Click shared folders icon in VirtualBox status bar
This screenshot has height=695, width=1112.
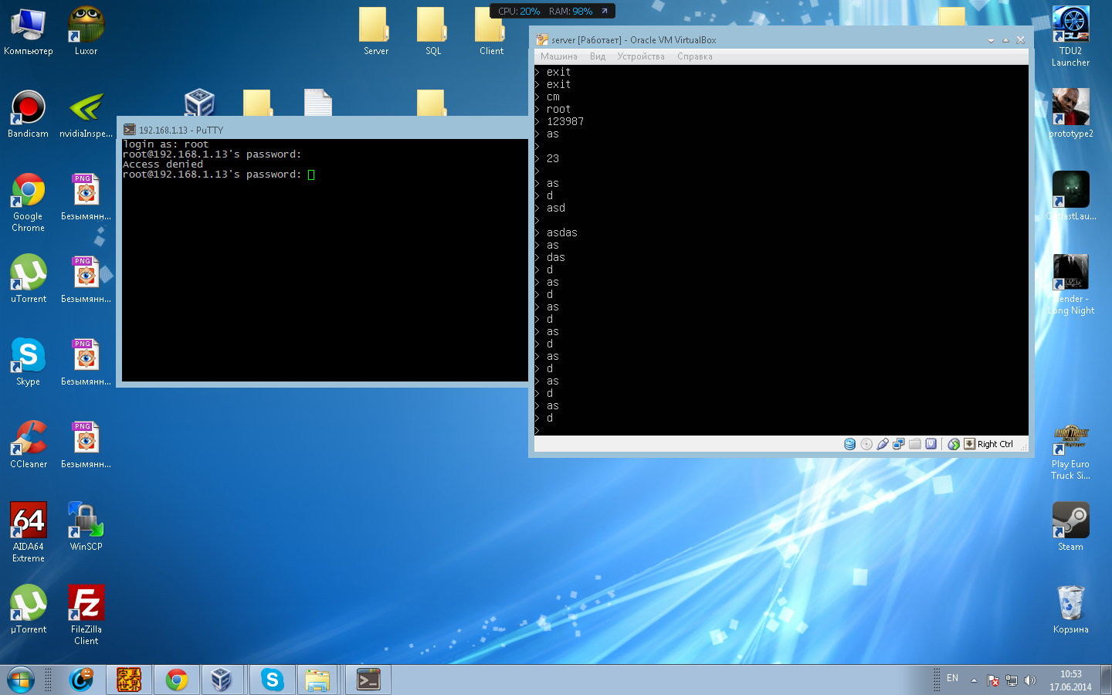click(x=915, y=444)
